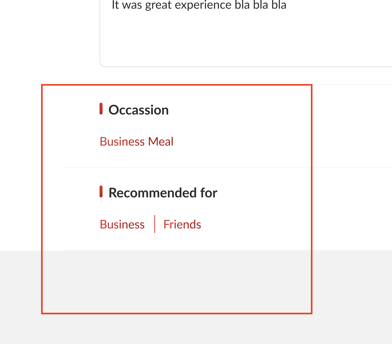The height and width of the screenshot is (344, 392).
Task: Click the bottom edge of the red outline
Action: click(177, 313)
